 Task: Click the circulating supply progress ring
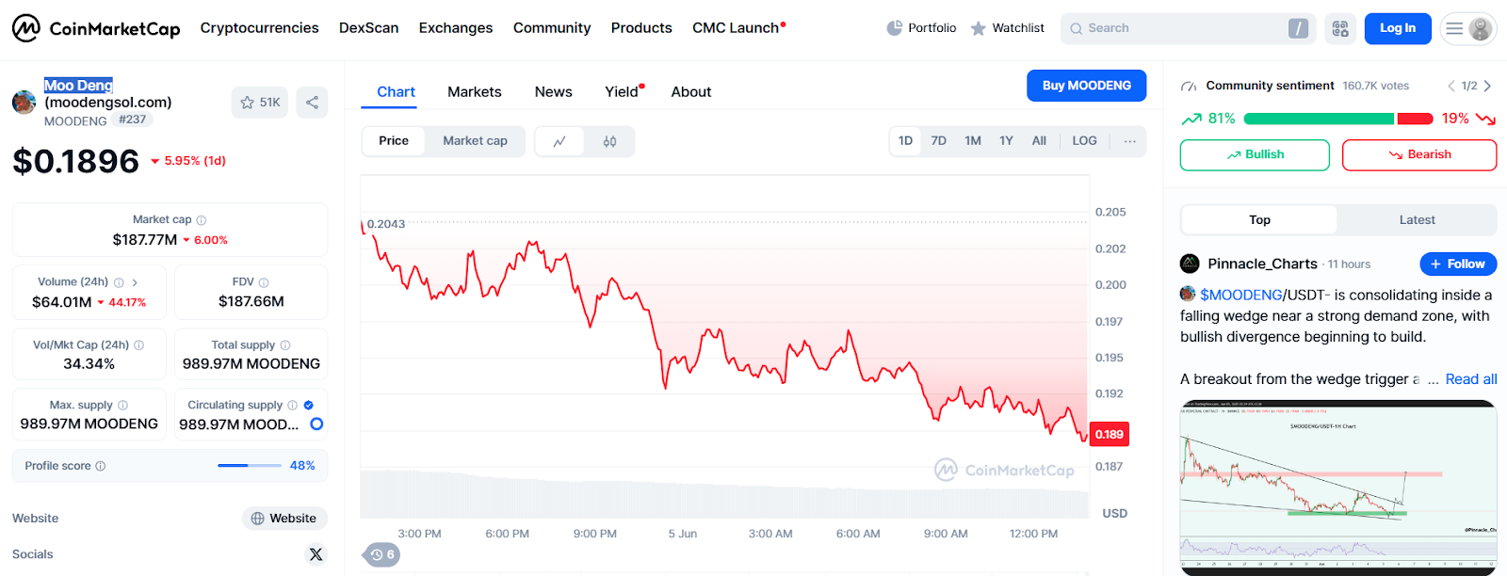[x=316, y=424]
